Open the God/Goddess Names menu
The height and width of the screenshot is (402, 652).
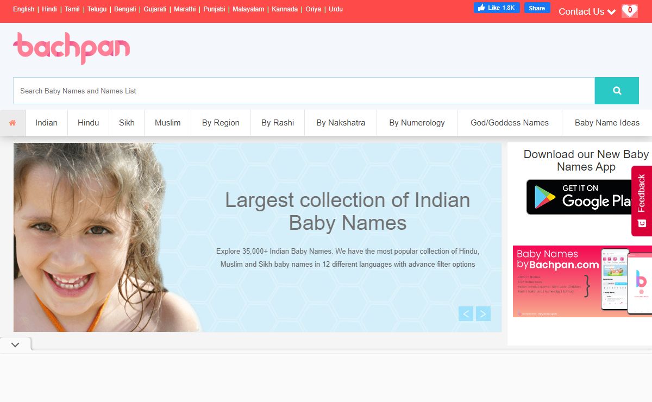click(510, 123)
